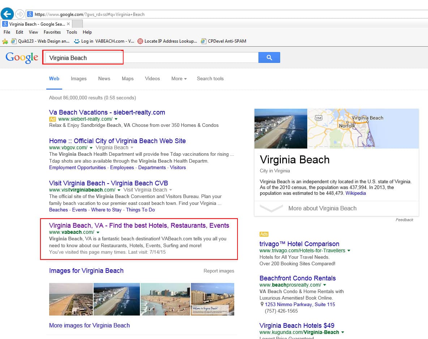Open Images for Virginia Beach heading link
This screenshot has height=339, width=428.
coord(86,271)
